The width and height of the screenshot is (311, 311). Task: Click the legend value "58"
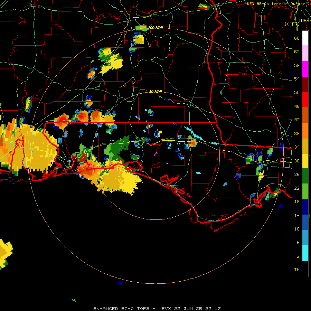pos(297,65)
